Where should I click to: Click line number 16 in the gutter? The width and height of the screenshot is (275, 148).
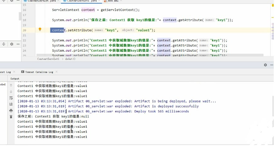point(24,10)
